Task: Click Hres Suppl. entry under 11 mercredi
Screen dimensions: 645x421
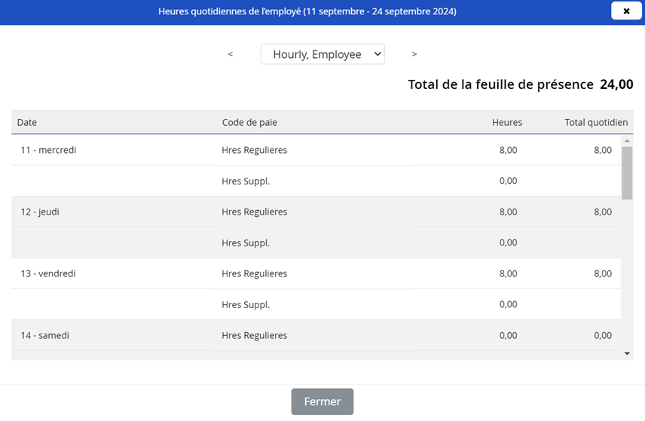Action: (x=246, y=181)
